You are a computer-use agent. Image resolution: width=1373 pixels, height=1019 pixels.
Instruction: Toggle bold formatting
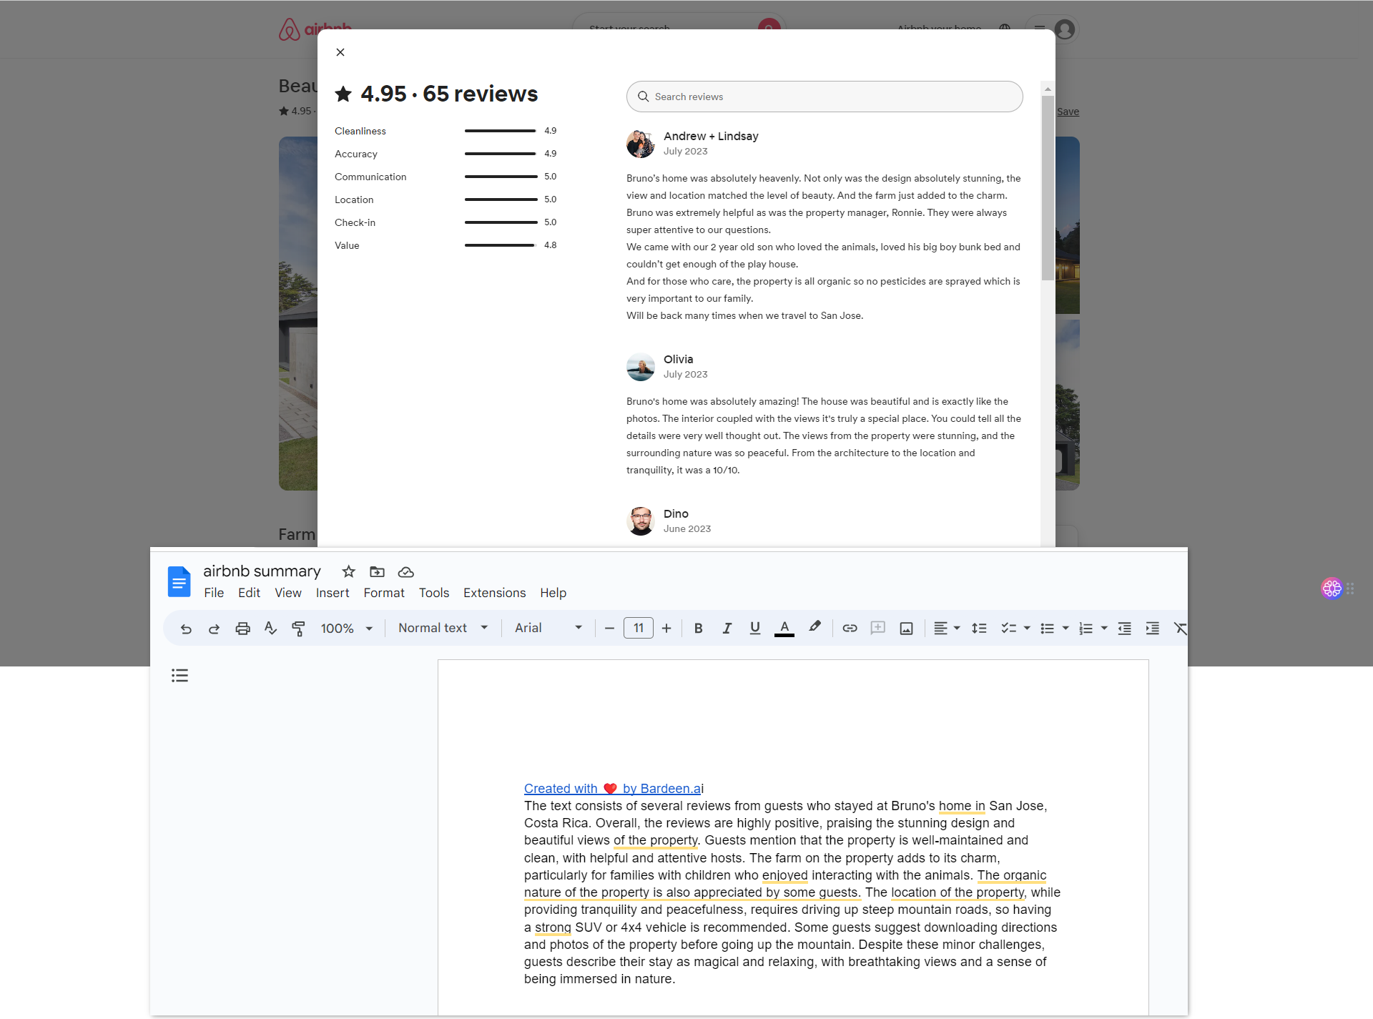698,629
